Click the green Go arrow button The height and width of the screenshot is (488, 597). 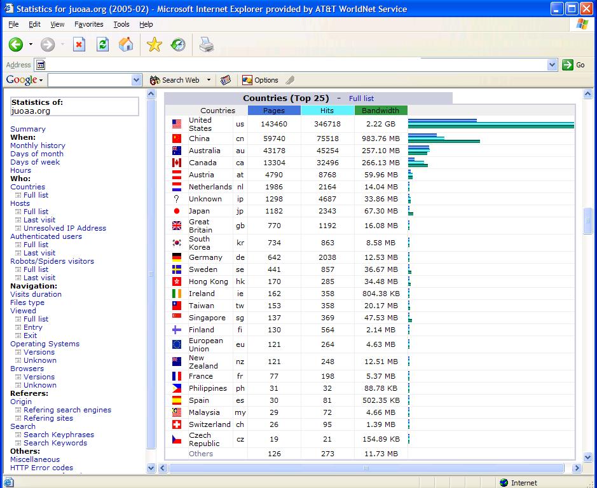(568, 65)
